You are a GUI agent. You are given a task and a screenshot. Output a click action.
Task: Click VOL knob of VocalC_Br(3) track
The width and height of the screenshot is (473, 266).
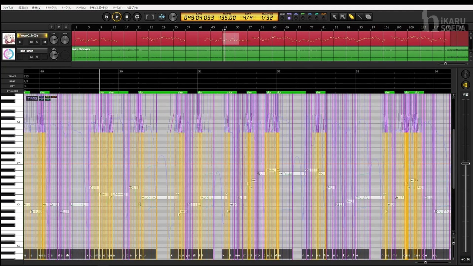click(54, 40)
